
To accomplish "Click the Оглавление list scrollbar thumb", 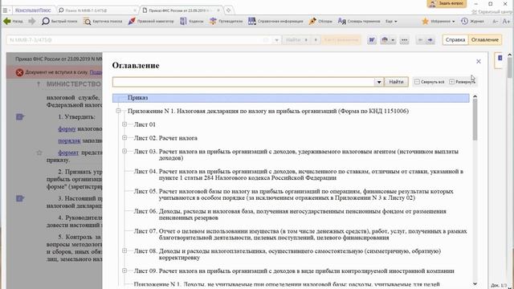I will (475, 120).
